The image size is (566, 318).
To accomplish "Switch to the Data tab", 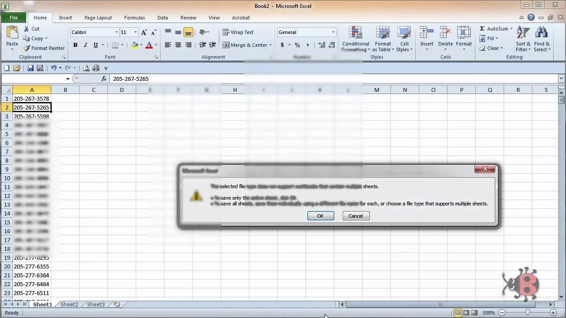I will coord(163,18).
